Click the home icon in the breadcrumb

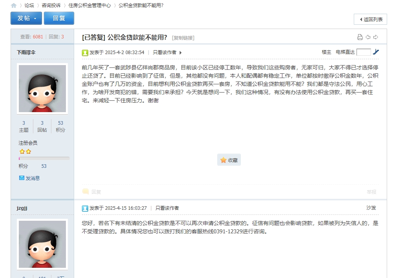click(x=14, y=5)
